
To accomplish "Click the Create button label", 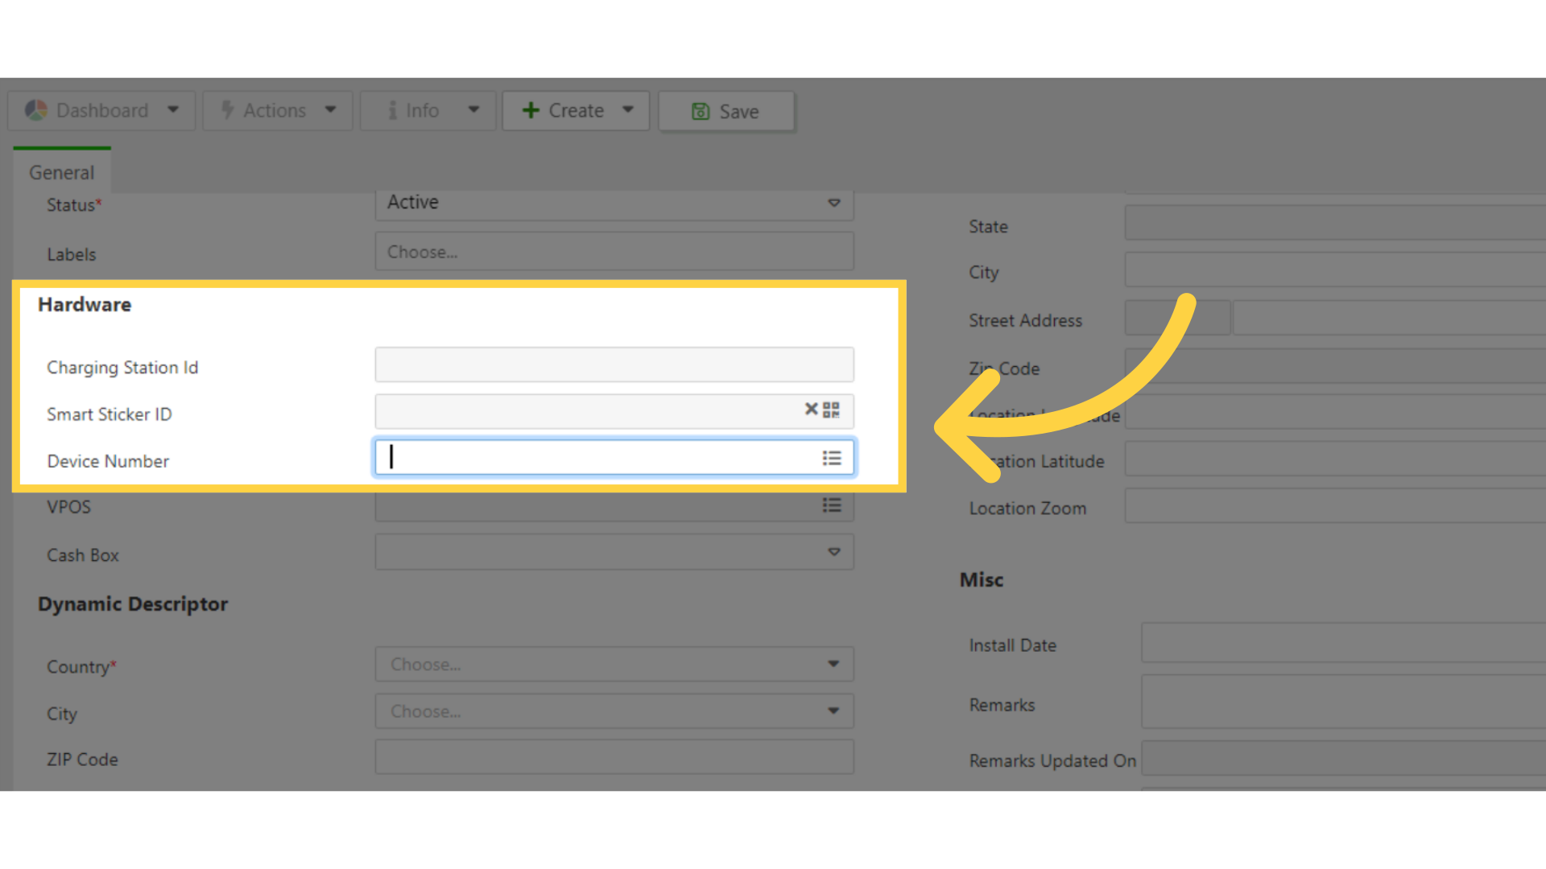I will click(577, 110).
